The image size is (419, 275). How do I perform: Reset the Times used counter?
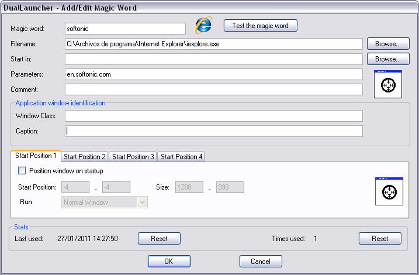380,238
